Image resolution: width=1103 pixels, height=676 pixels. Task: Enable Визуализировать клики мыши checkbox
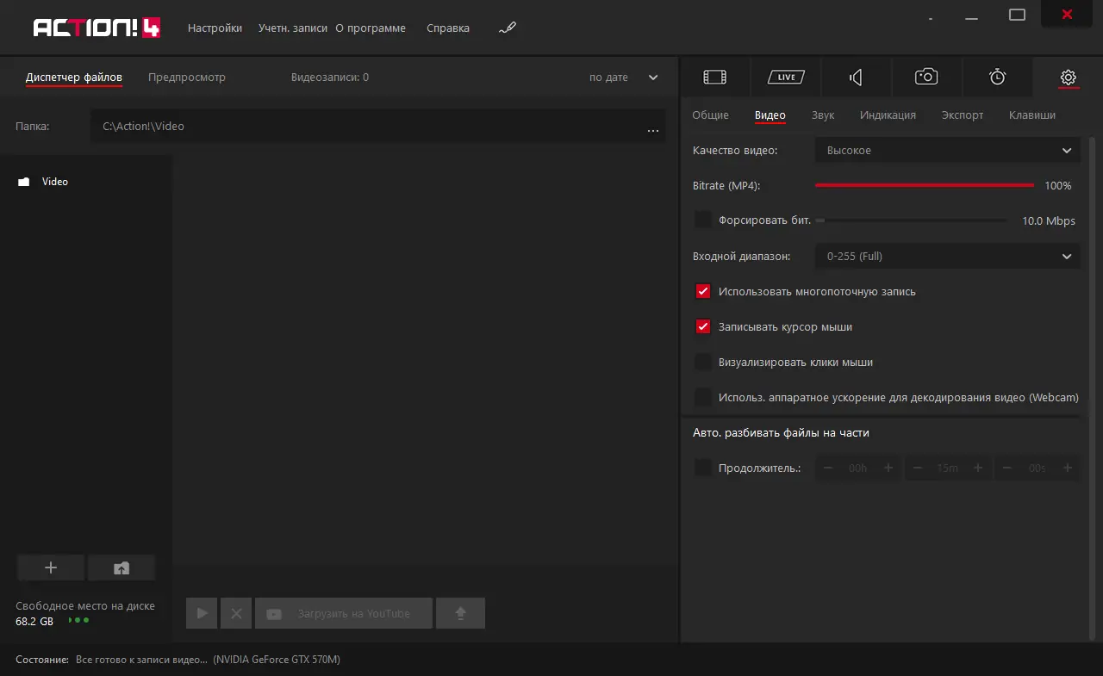703,363
